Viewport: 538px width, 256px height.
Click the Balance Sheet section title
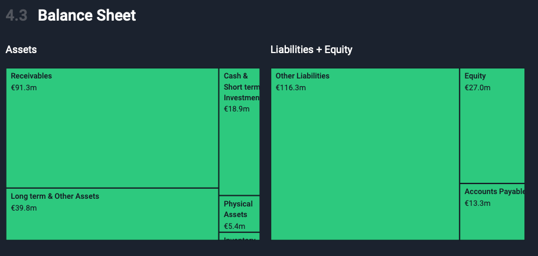pos(87,16)
